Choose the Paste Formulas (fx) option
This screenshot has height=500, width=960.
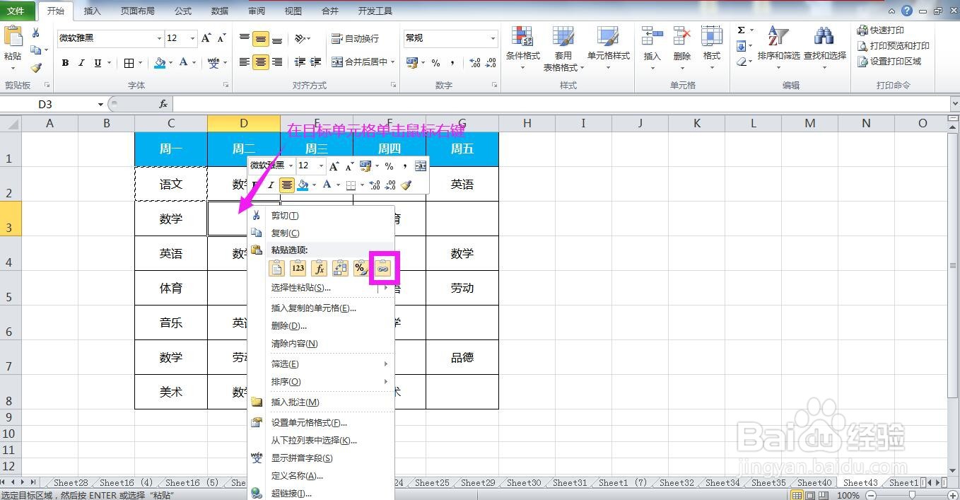(x=319, y=268)
